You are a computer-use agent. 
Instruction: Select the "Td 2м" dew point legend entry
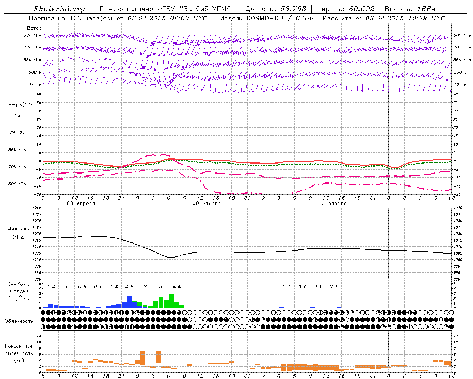[x=17, y=133]
